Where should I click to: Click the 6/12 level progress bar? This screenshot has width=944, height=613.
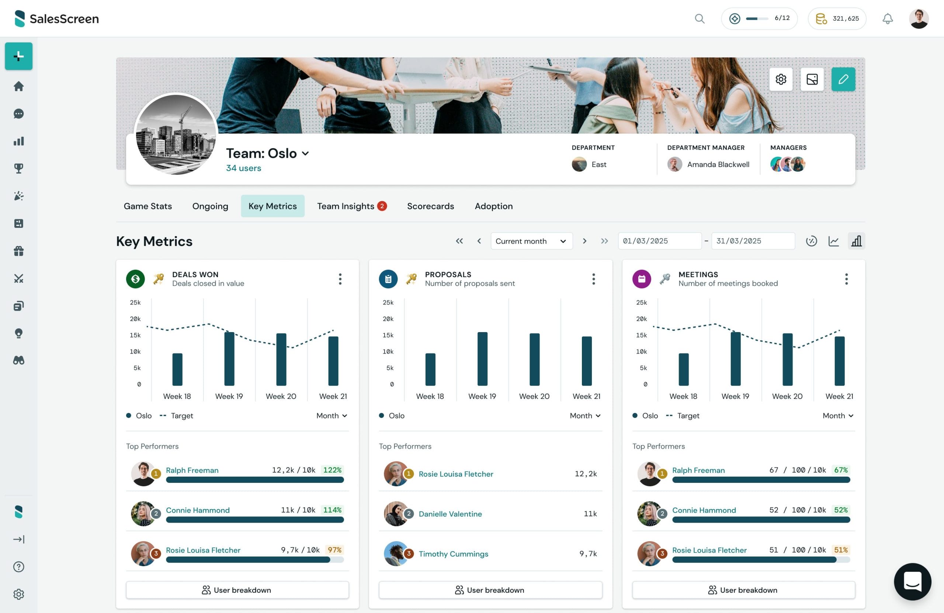click(759, 18)
